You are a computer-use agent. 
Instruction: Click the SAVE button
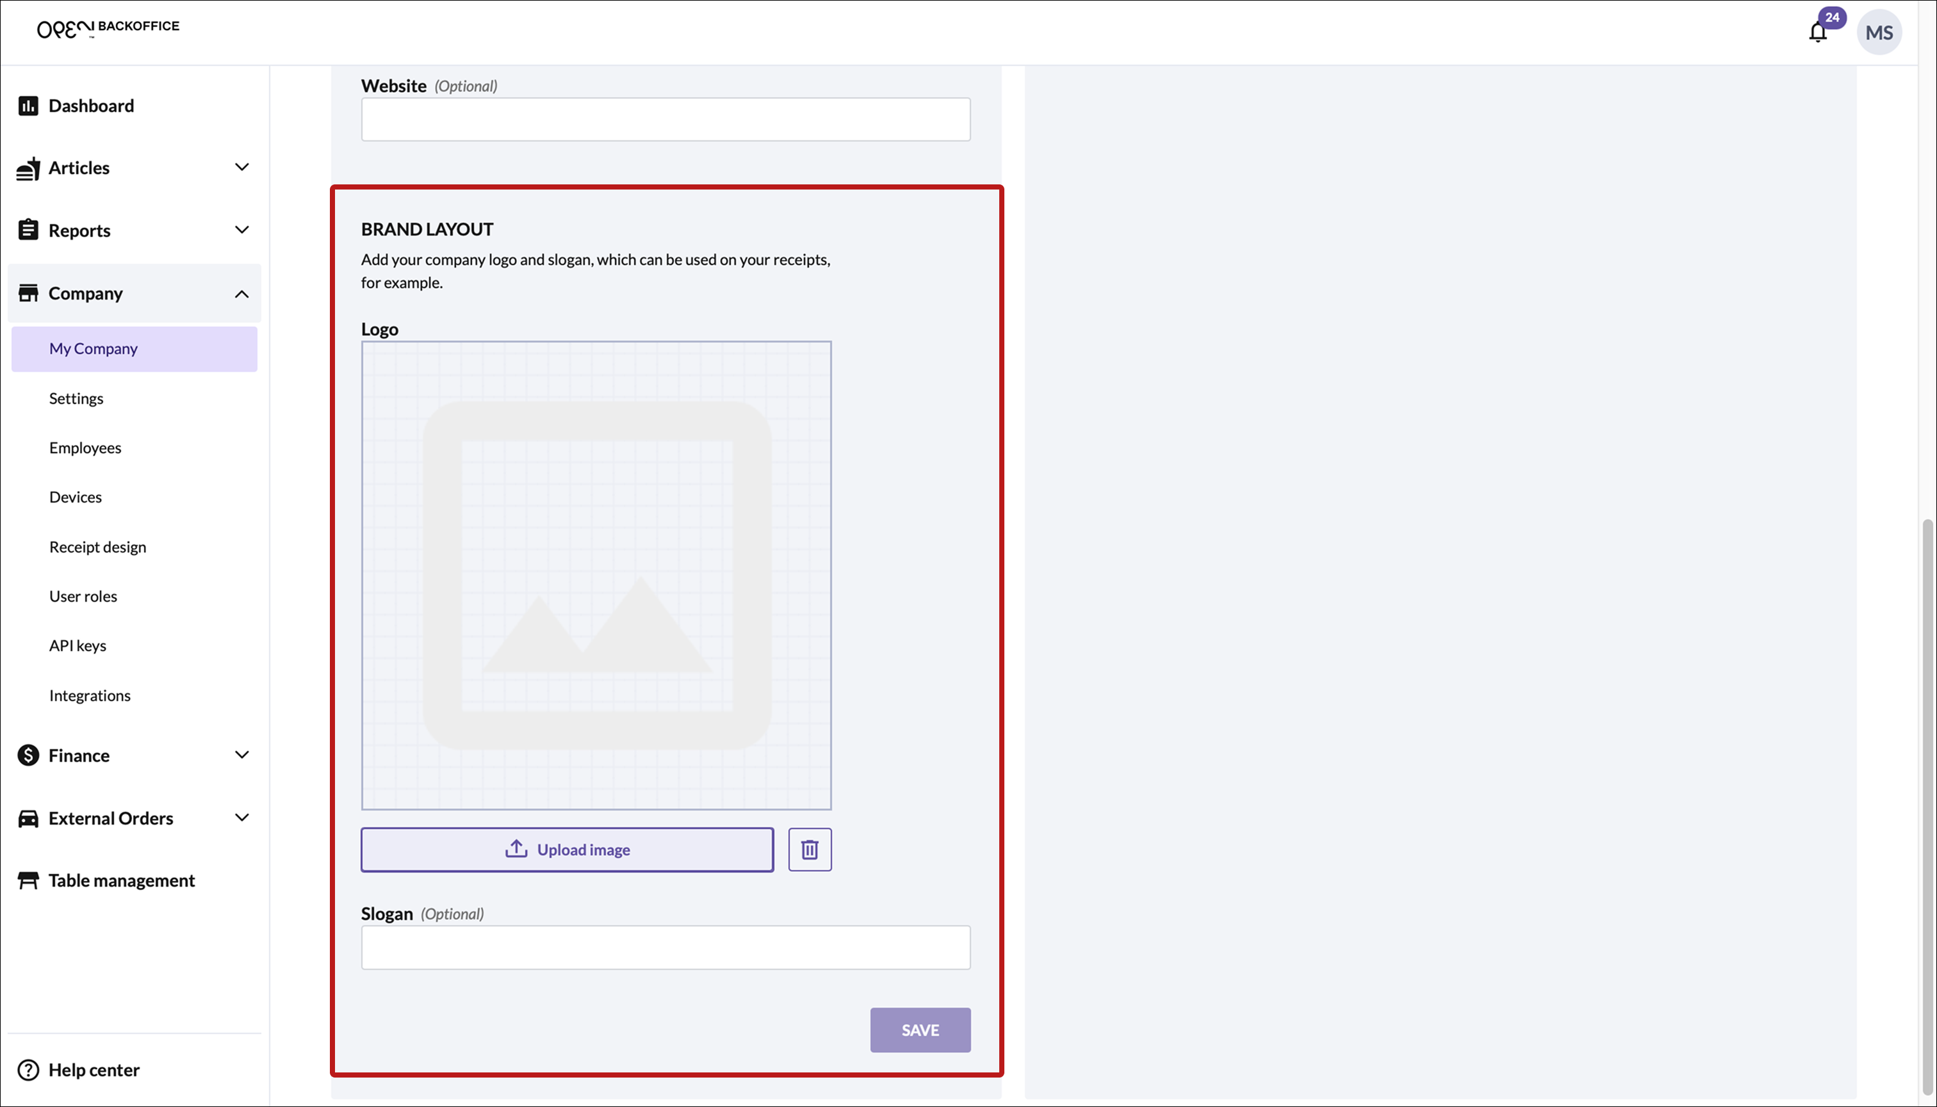point(920,1030)
